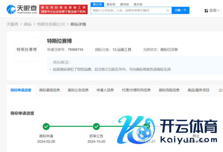Open the 代理/办理机构信息 tab
The width and height of the screenshot is (223, 152).
point(136,90)
